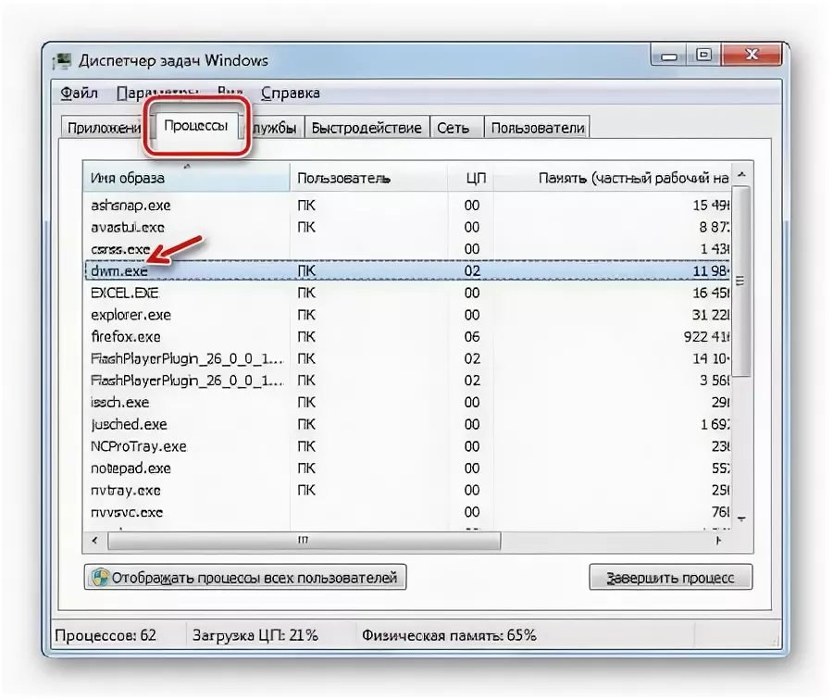Click the CPU value 06 for firefox.exe

472,336
